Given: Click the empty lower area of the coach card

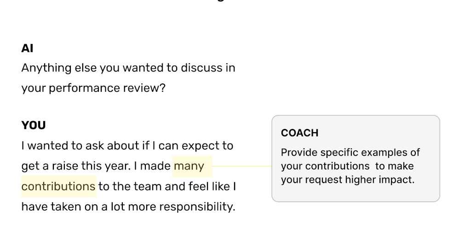Looking at the screenshot, I should (355, 193).
